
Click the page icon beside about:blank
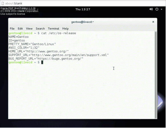click(x=3, y=3)
